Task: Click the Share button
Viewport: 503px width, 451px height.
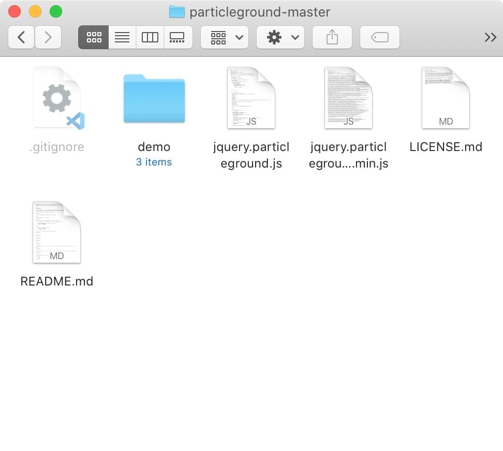Action: pyautogui.click(x=332, y=38)
